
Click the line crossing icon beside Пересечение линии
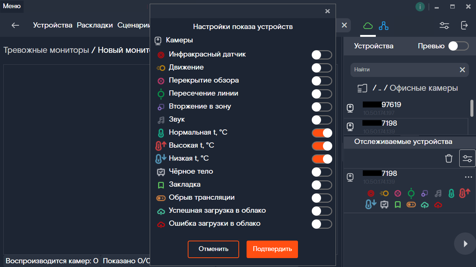coord(161,94)
